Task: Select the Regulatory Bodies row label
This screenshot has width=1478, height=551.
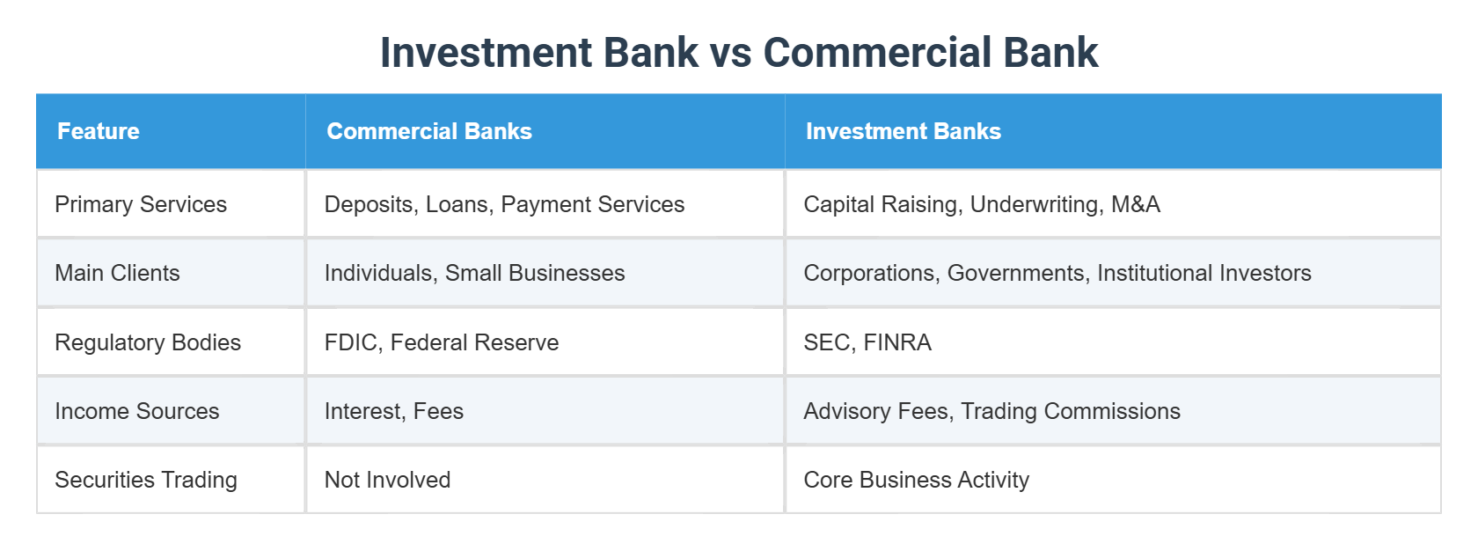Action: point(171,342)
